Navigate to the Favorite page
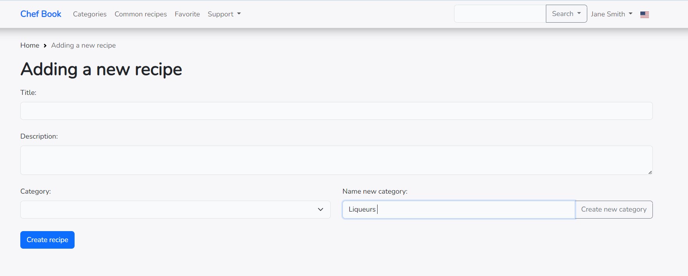 (187, 14)
